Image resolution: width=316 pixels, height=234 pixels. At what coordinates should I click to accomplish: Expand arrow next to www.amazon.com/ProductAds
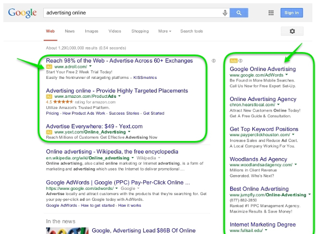(x=120, y=96)
